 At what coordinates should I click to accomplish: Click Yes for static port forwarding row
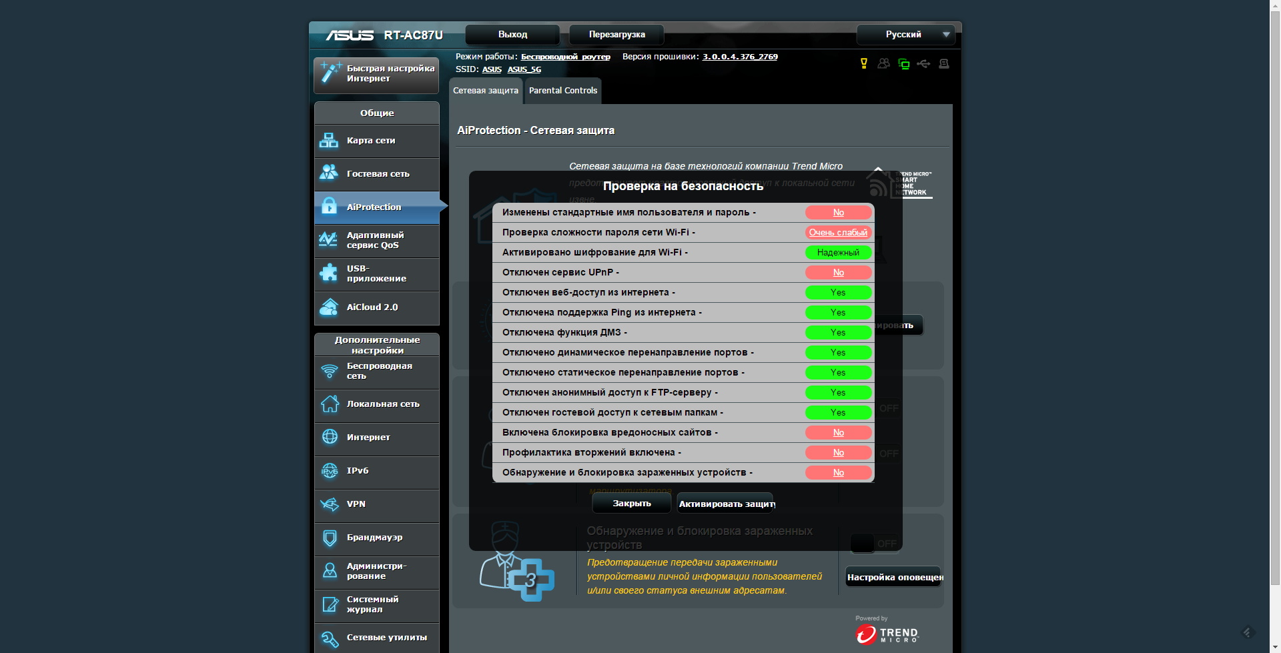point(839,372)
